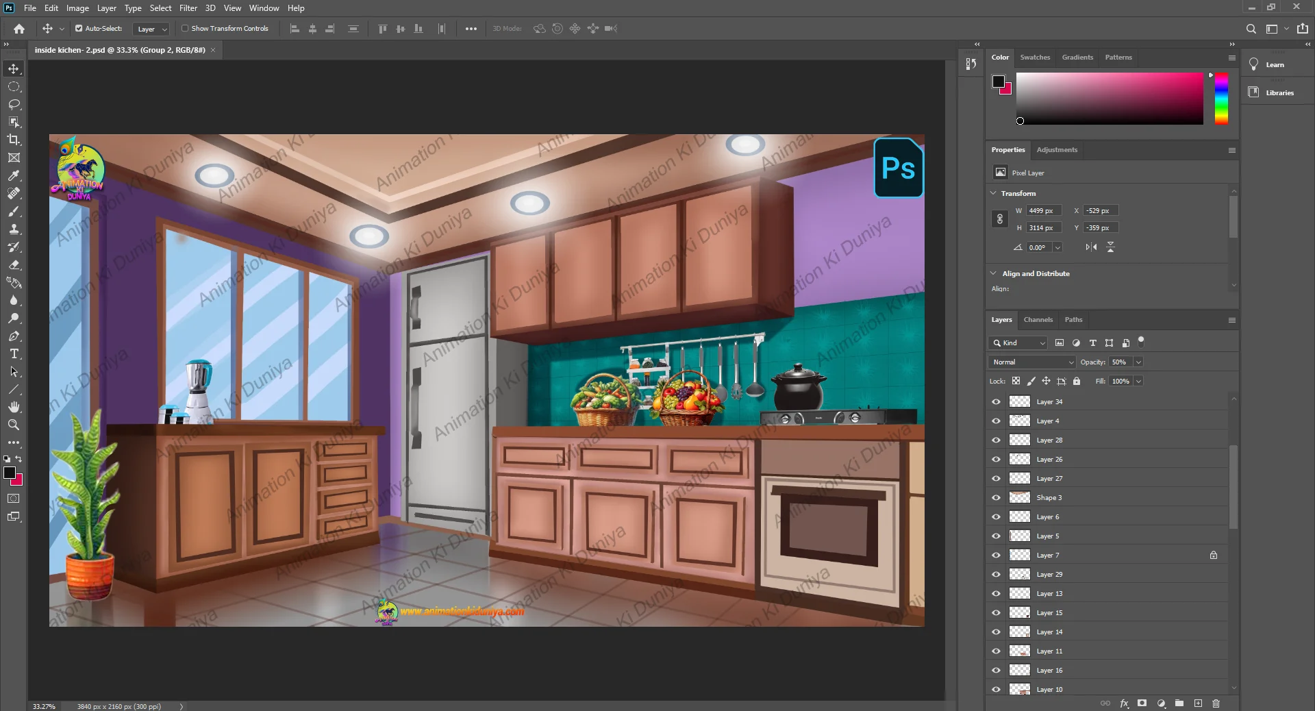Select the Horizontal Type tool
The height and width of the screenshot is (711, 1315).
(14, 354)
